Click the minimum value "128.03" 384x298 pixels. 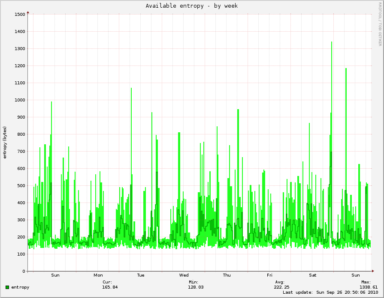[x=196, y=287]
